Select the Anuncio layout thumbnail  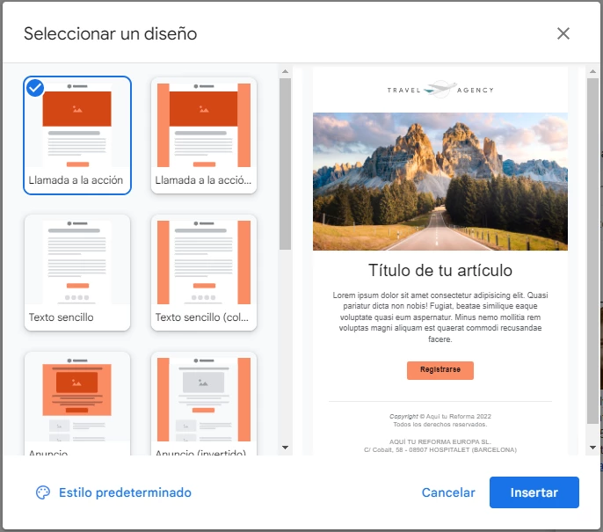(x=77, y=404)
